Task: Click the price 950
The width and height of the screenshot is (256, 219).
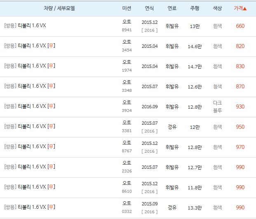Action: point(240,127)
